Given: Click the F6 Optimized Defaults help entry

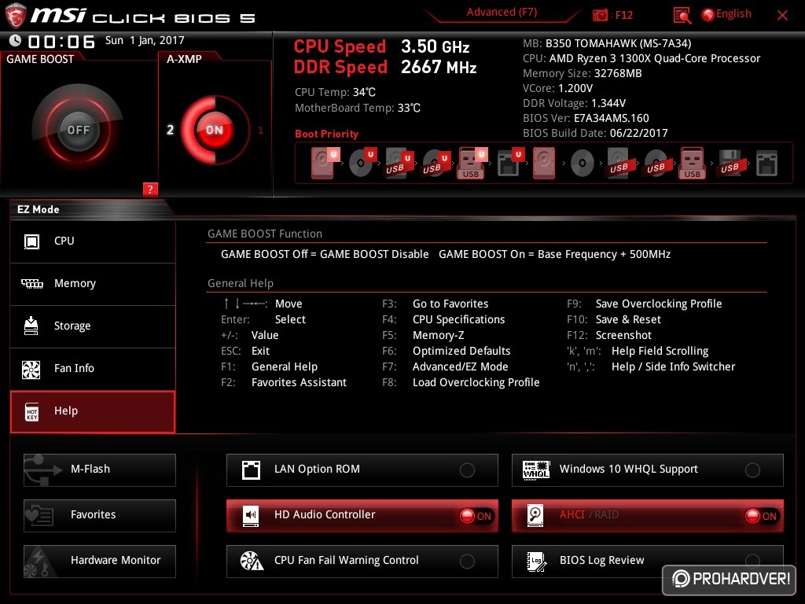Looking at the screenshot, I should 447,351.
